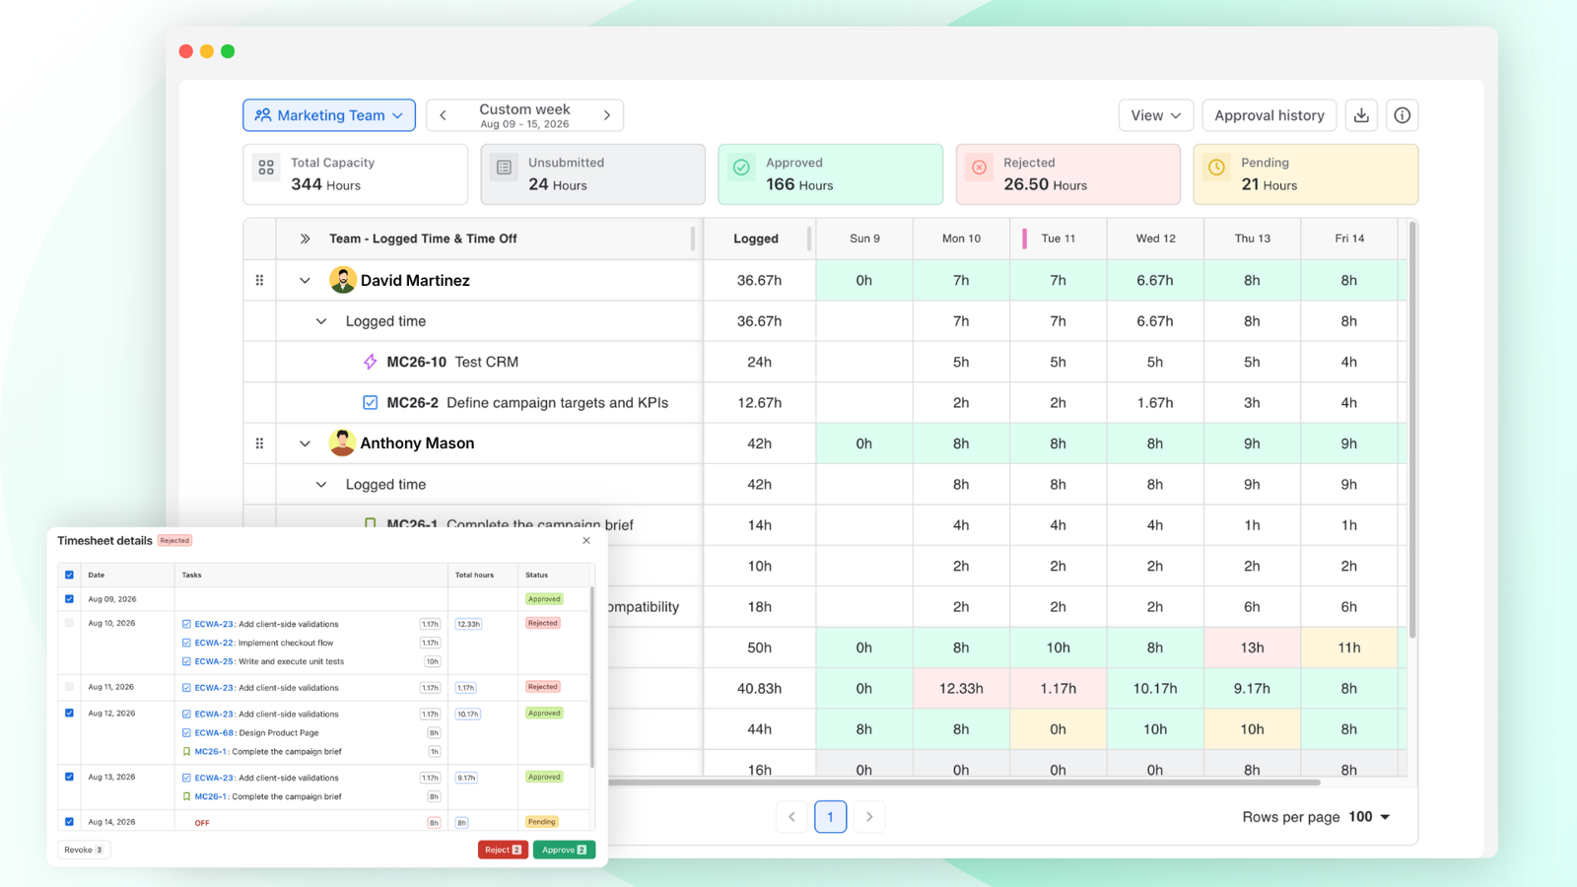Open the View dropdown

click(x=1156, y=115)
